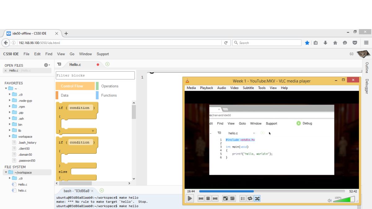Skip to next media in VLC
This screenshot has height=209, width=372.
pyautogui.click(x=215, y=198)
